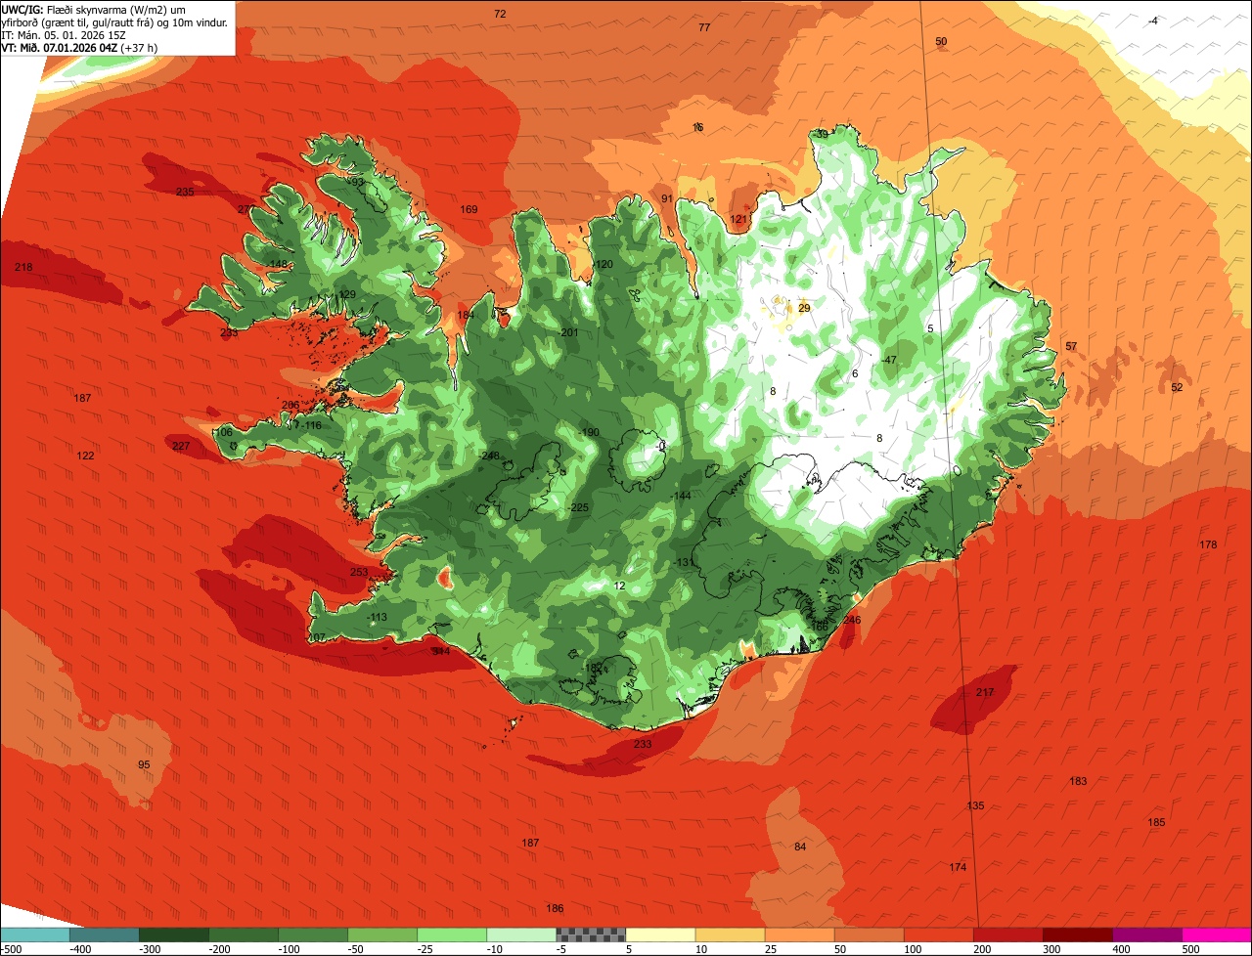
Task: Click the map value '169' on the map
Action: (x=469, y=209)
